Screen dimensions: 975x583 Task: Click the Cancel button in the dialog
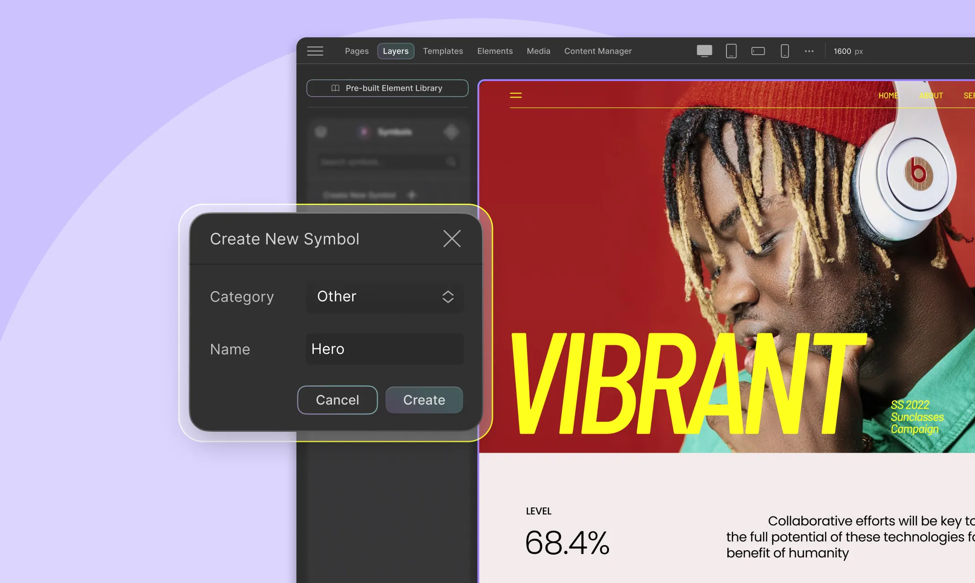[x=337, y=399]
